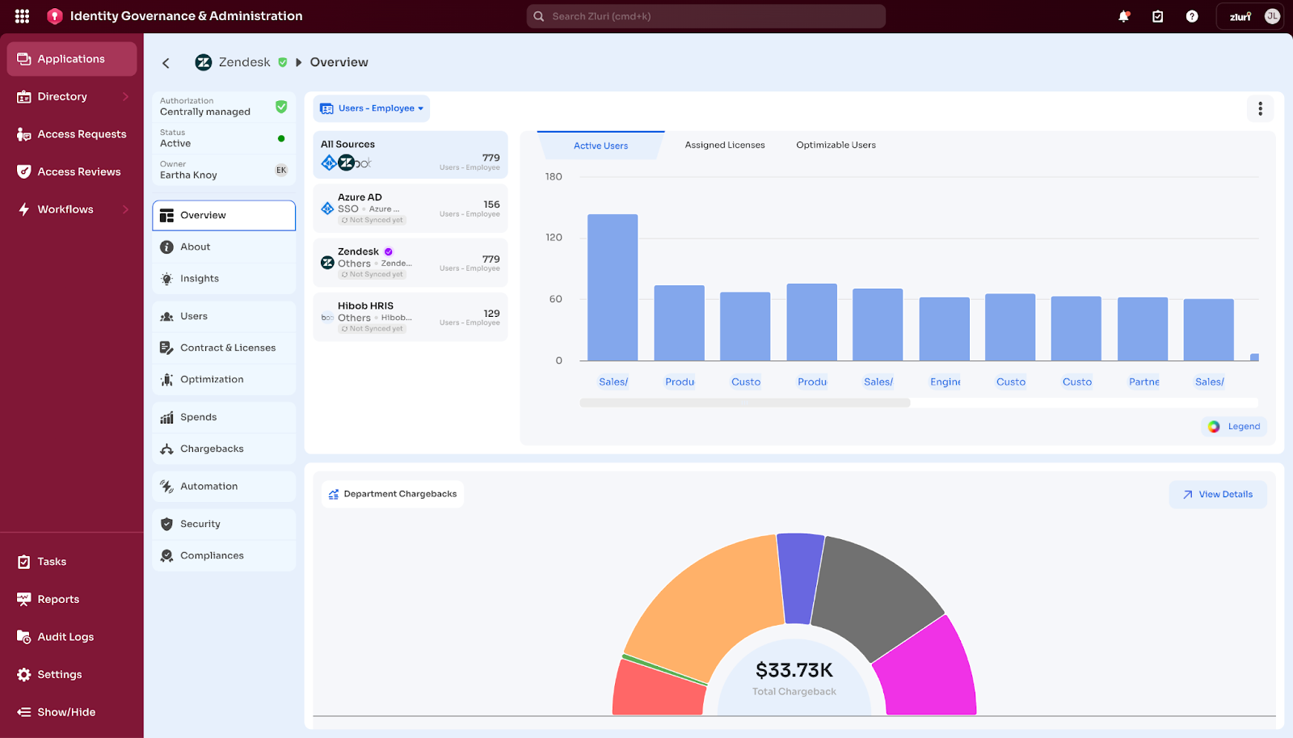Open the Security section

[x=224, y=525]
